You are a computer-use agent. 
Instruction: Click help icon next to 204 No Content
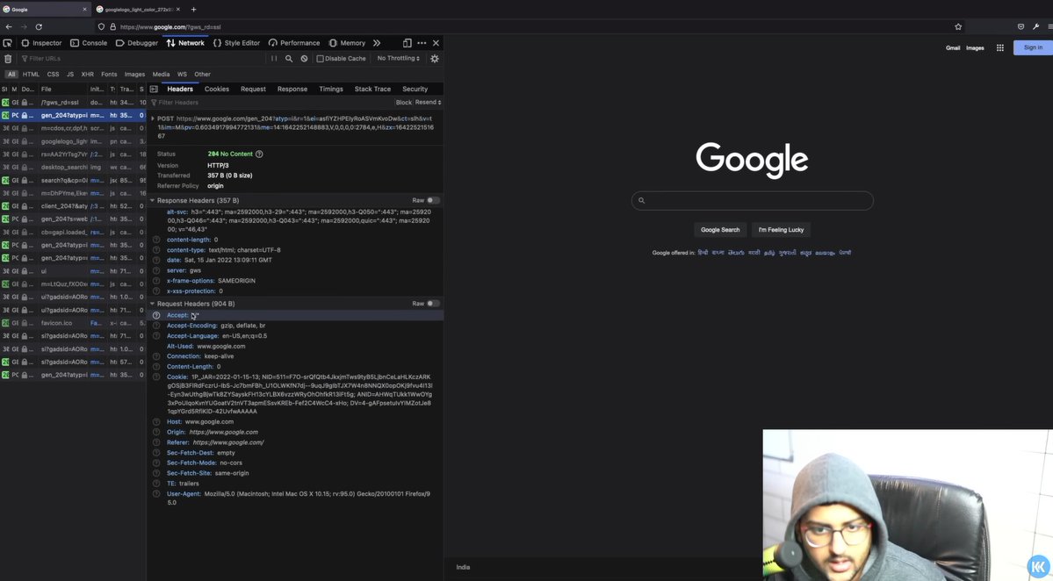pyautogui.click(x=259, y=154)
